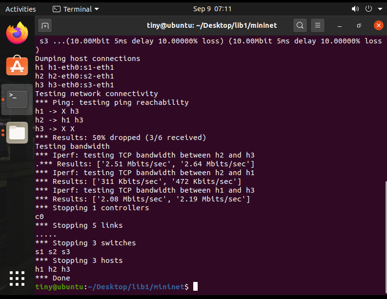Open the Activities overview
Screen dimensions: 387x299
tap(20, 9)
